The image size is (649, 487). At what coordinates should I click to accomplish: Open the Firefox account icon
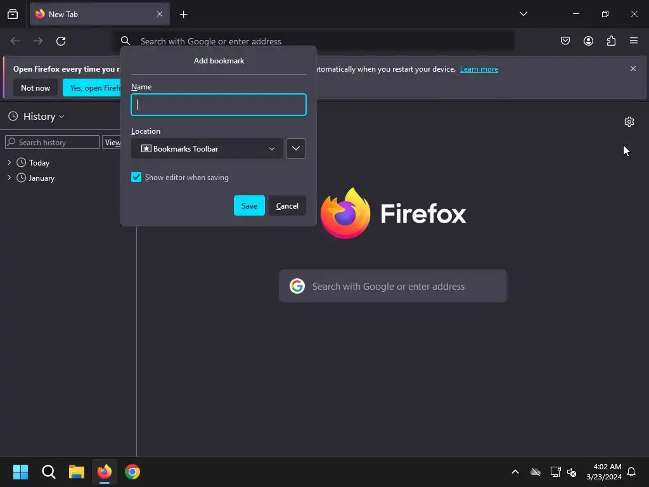pyautogui.click(x=588, y=41)
